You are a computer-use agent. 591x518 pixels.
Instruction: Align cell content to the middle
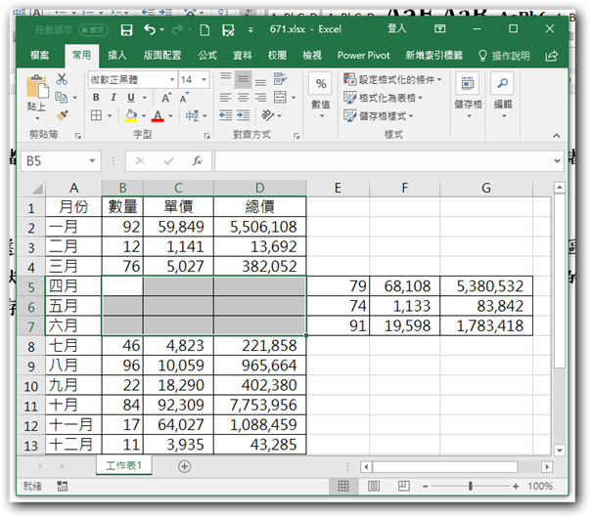pos(243,79)
